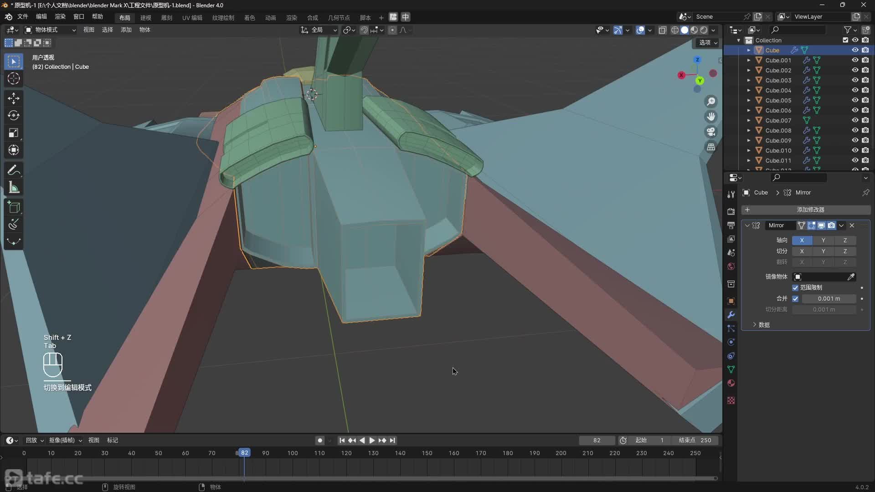Switch to 建模 workspace tab
875x492 pixels.
pyautogui.click(x=146, y=18)
